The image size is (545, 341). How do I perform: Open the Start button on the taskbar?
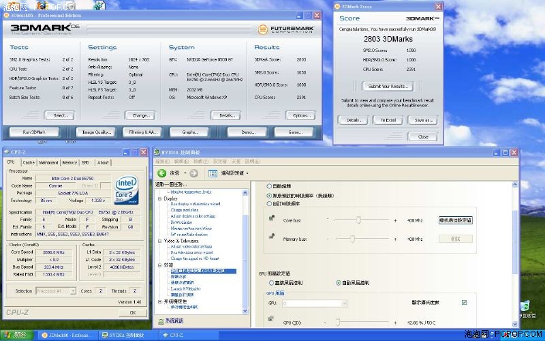point(16,335)
